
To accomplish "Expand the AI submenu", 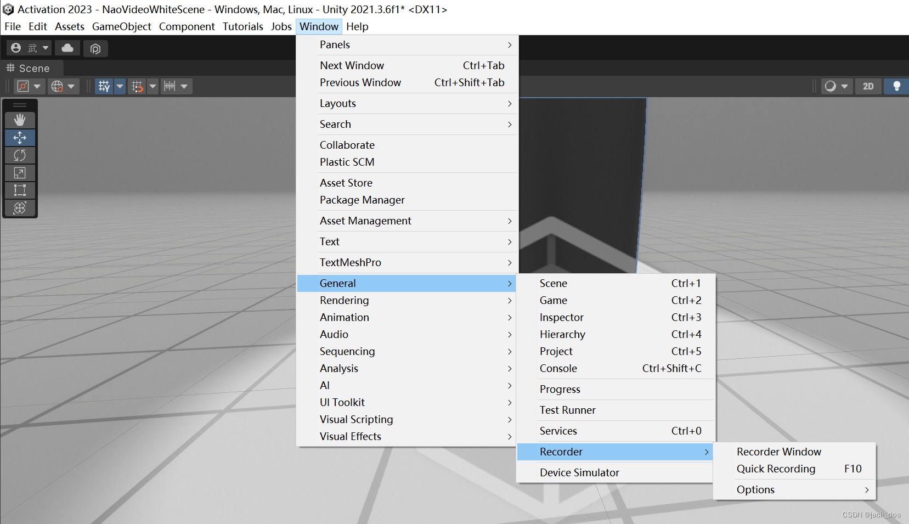I will click(x=407, y=385).
